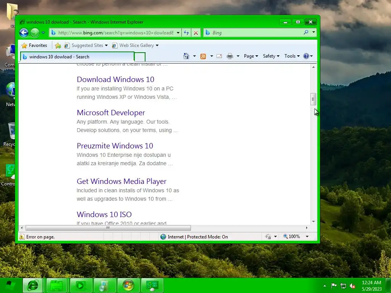The width and height of the screenshot is (391, 293).
Task: Open Suggested Sites in favorites bar
Action: (86, 45)
